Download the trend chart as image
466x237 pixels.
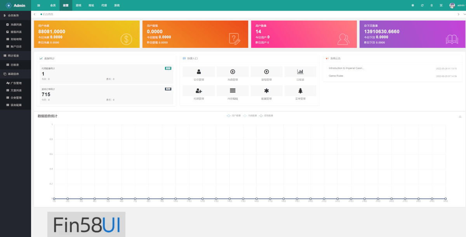(460, 117)
